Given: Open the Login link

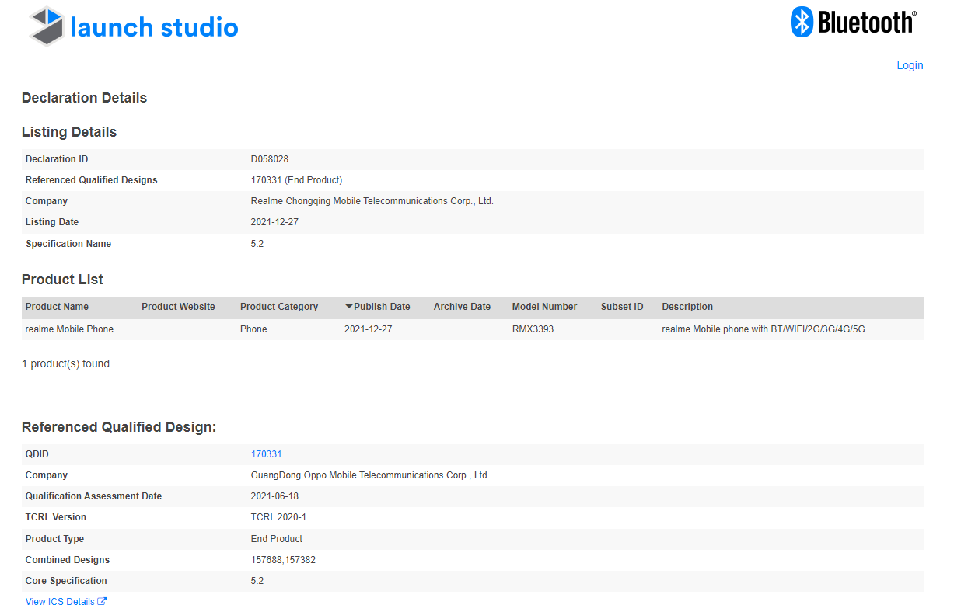Looking at the screenshot, I should pyautogui.click(x=910, y=65).
